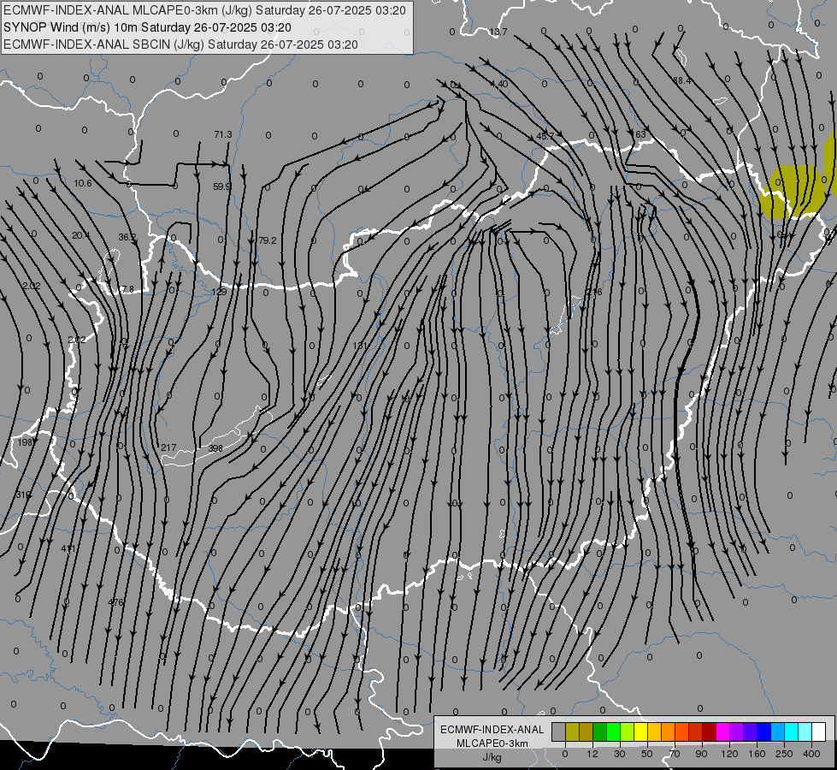
Task: Click the map value 198
Action: (25, 442)
